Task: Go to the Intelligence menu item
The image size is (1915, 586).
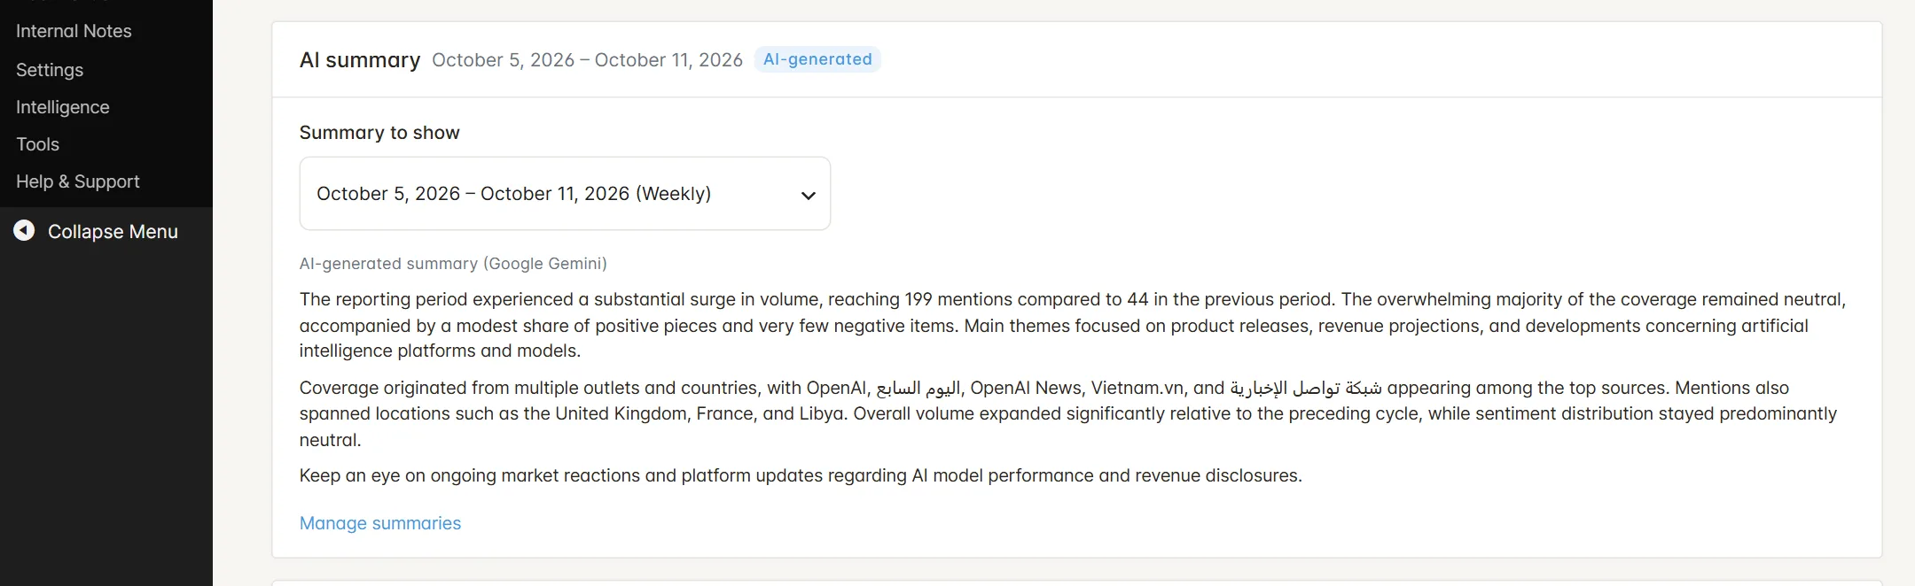Action: point(63,107)
